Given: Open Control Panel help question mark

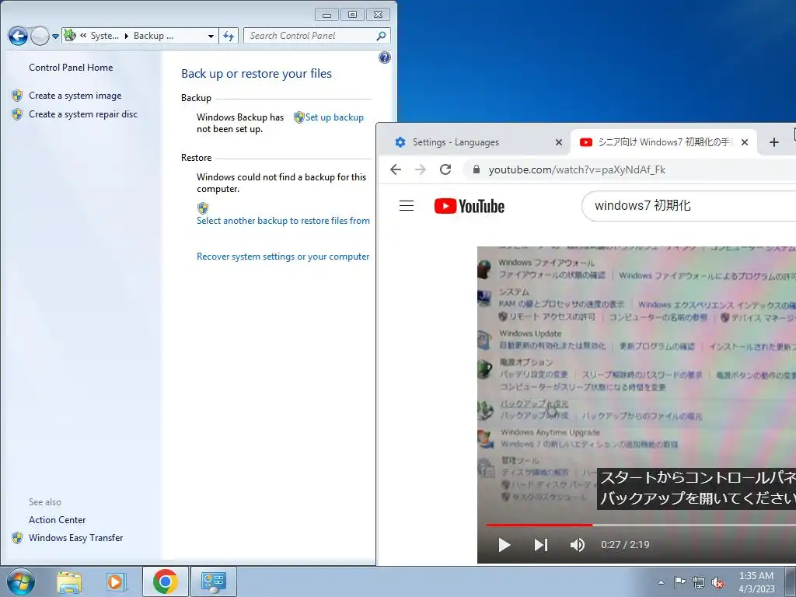Looking at the screenshot, I should click(385, 58).
